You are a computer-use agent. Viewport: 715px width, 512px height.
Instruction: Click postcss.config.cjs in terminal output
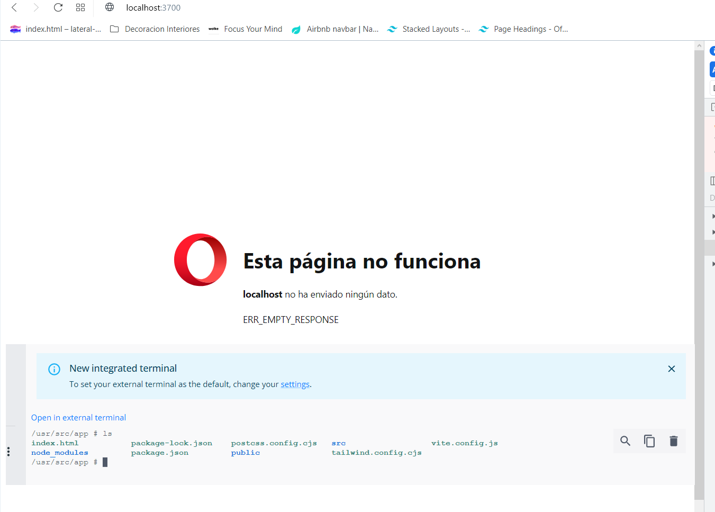click(274, 443)
